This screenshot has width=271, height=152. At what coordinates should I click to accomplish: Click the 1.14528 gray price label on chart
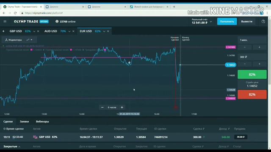(231, 90)
